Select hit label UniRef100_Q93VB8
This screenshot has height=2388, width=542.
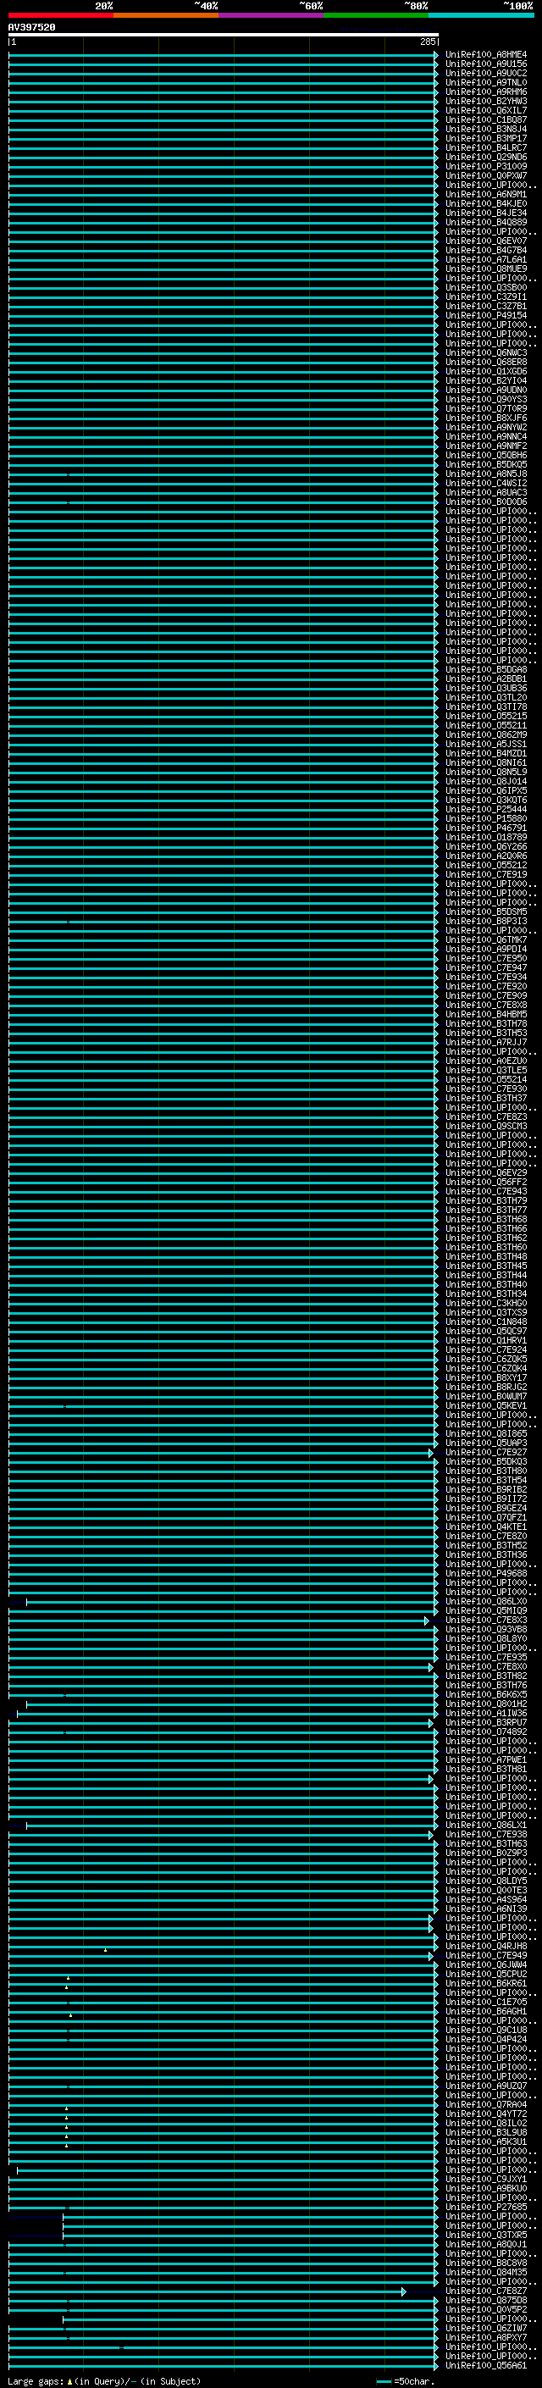pos(486,1629)
